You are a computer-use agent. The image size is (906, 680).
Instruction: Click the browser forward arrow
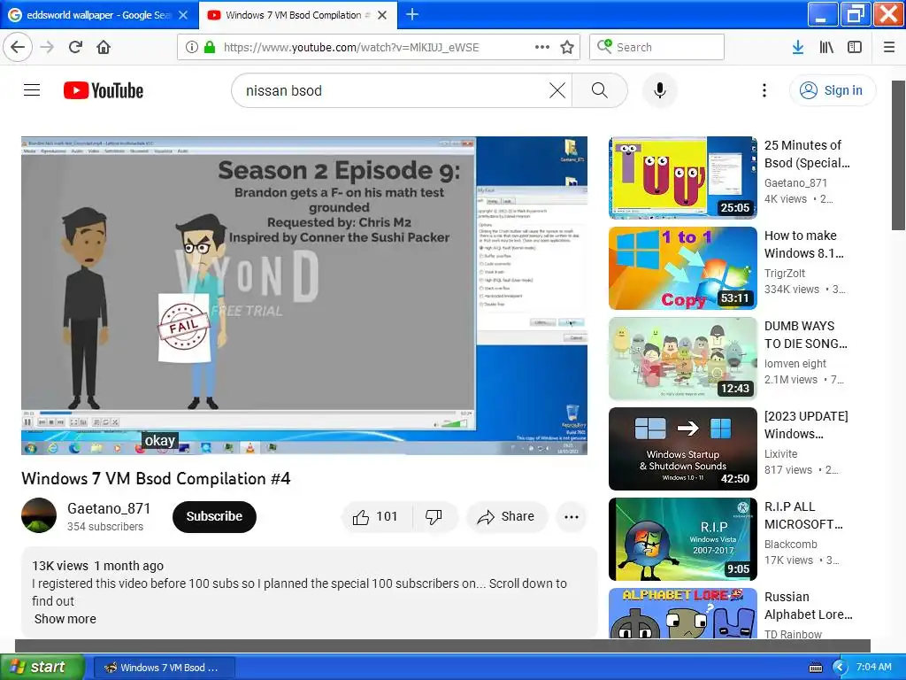point(47,47)
